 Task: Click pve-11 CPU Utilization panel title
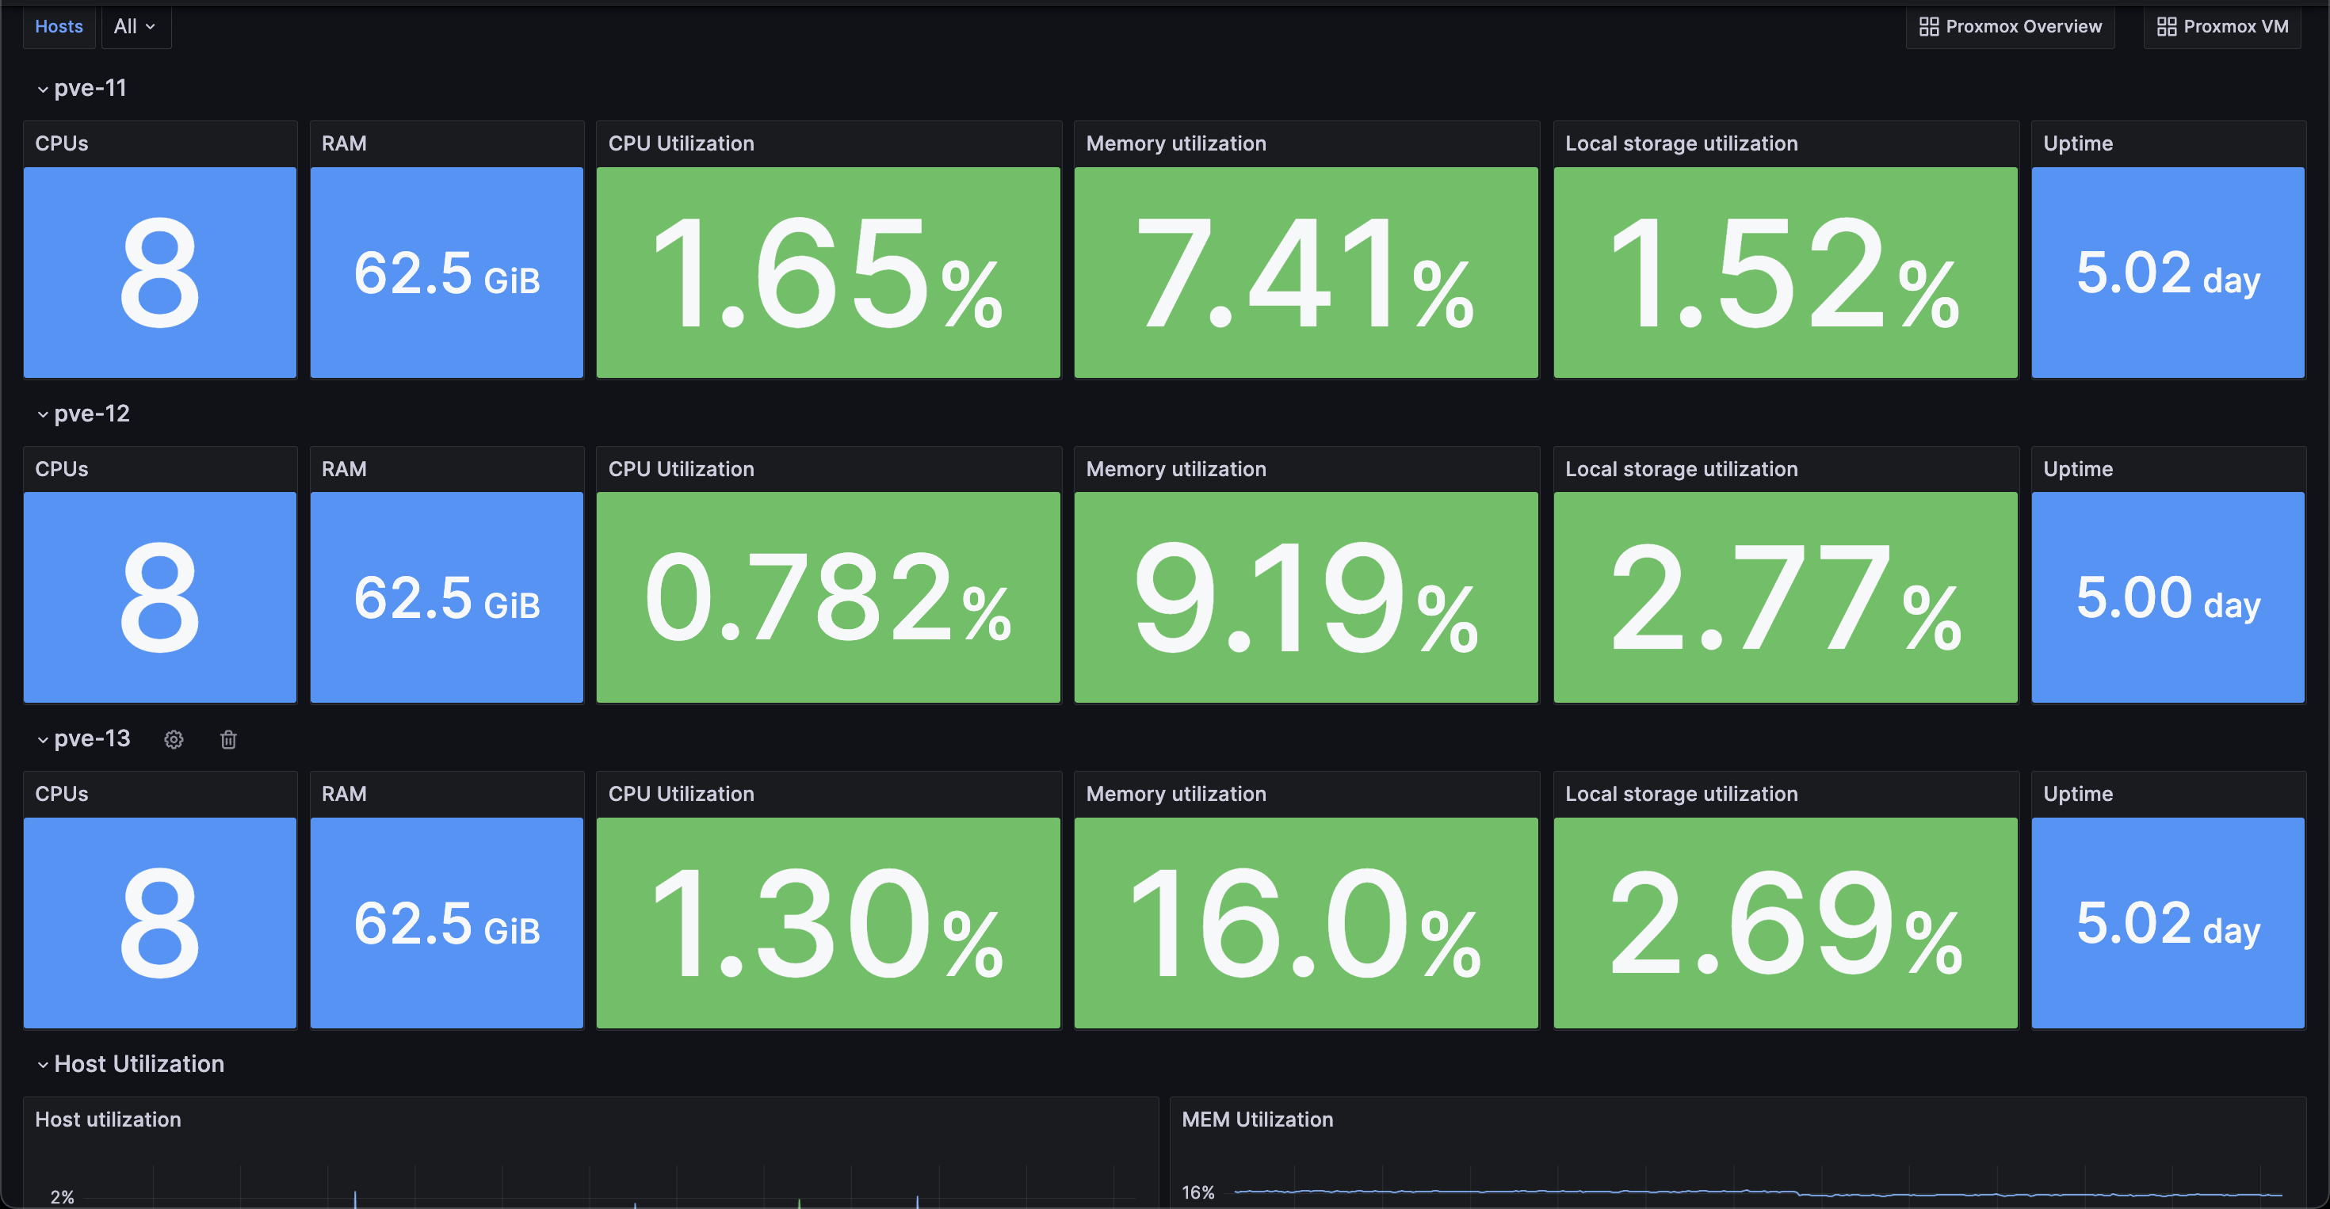tap(680, 143)
